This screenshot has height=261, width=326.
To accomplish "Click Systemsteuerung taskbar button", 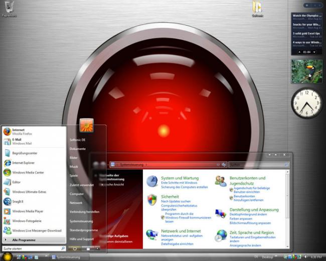I will [x=70, y=257].
